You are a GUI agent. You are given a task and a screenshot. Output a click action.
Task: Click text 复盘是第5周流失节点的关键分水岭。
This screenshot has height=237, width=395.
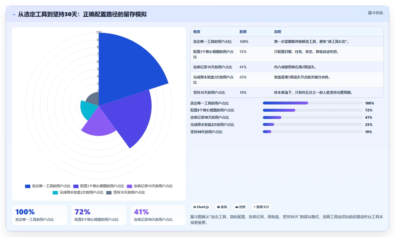pos(302,77)
